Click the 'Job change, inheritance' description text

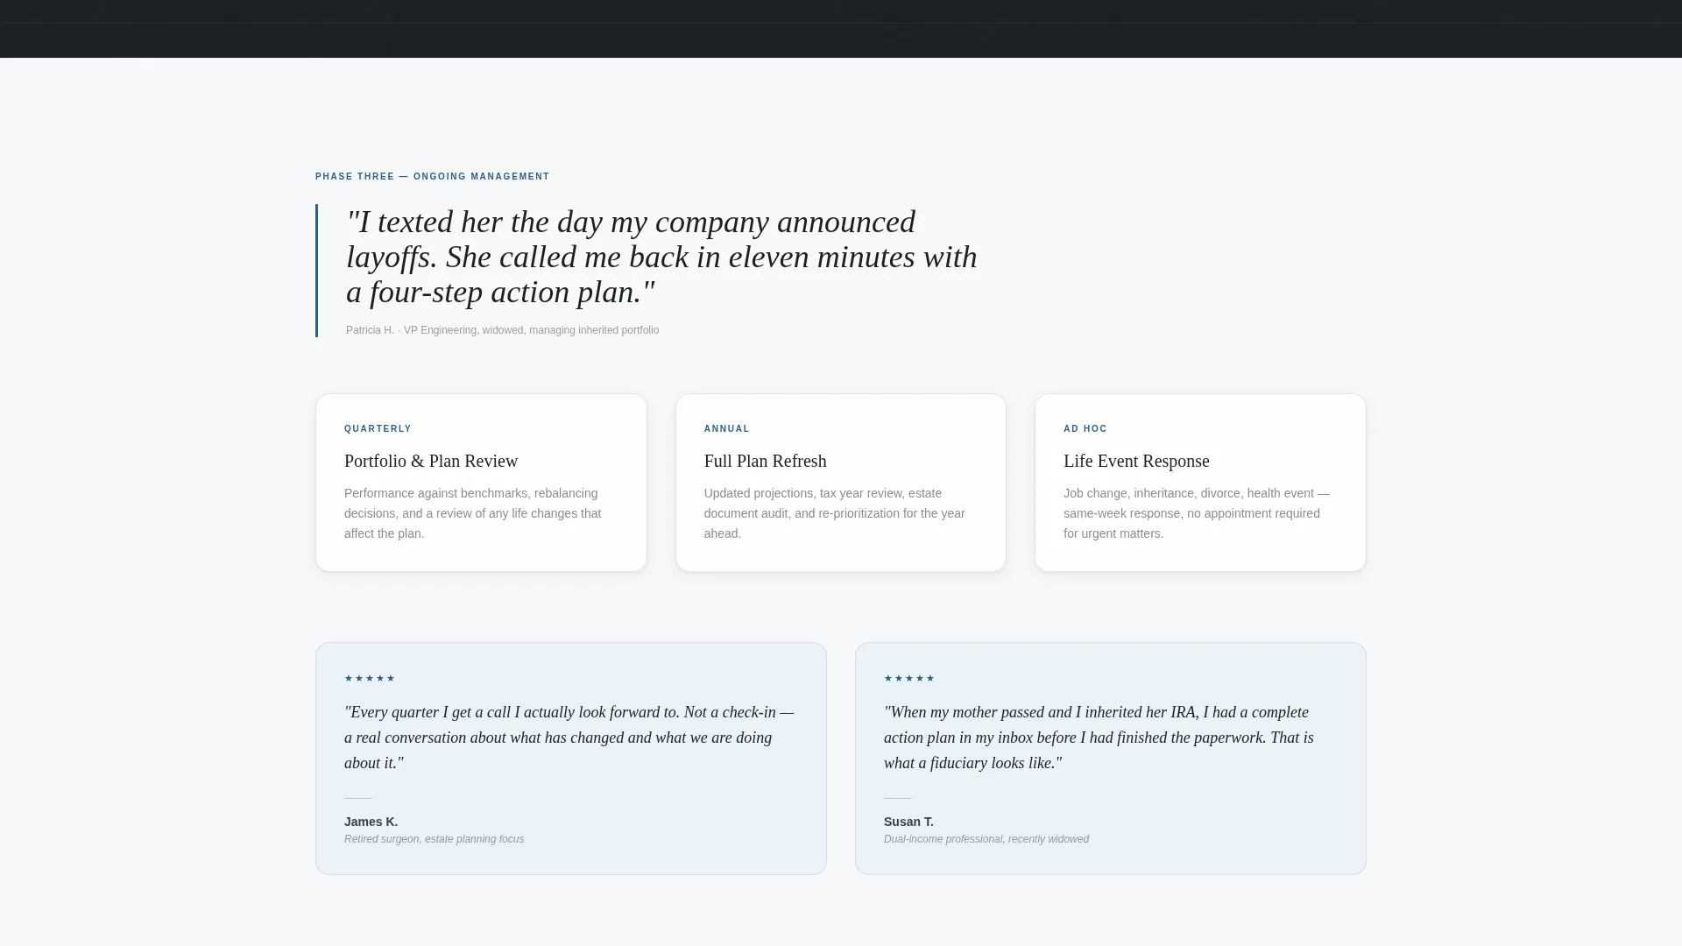coord(1196,513)
